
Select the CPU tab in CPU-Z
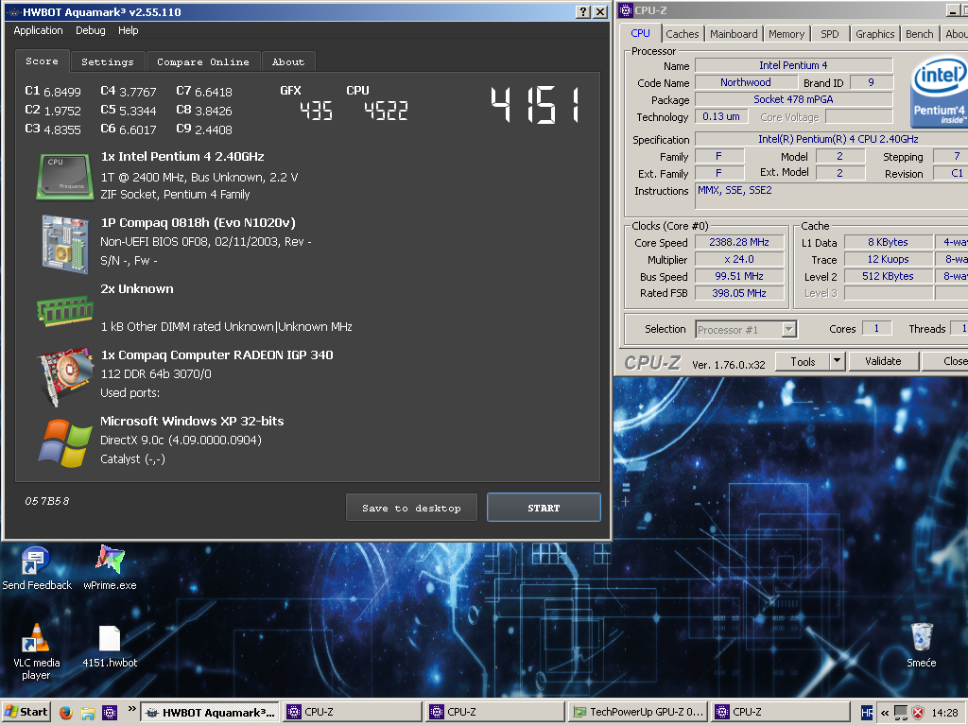640,33
